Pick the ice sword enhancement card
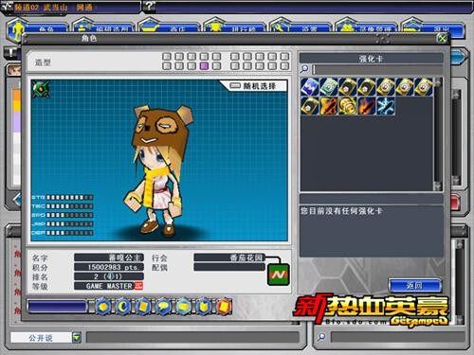The width and height of the screenshot is (474, 355). pyautogui.click(x=385, y=106)
